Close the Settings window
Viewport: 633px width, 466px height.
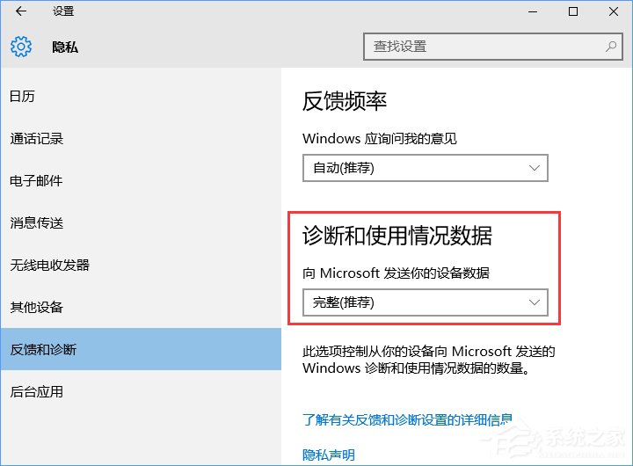pos(613,11)
